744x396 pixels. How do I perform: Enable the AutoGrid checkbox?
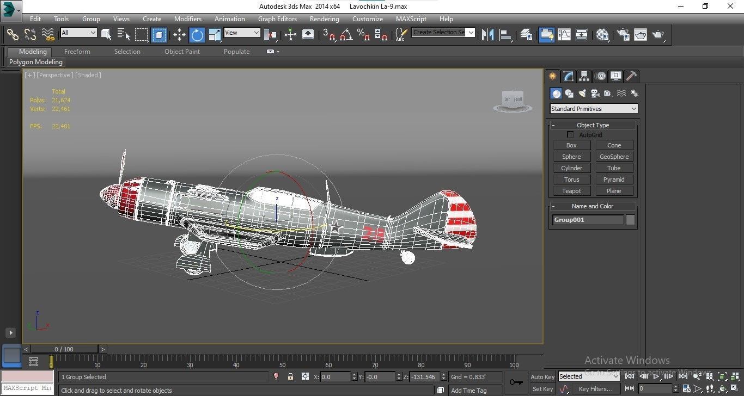pos(571,134)
